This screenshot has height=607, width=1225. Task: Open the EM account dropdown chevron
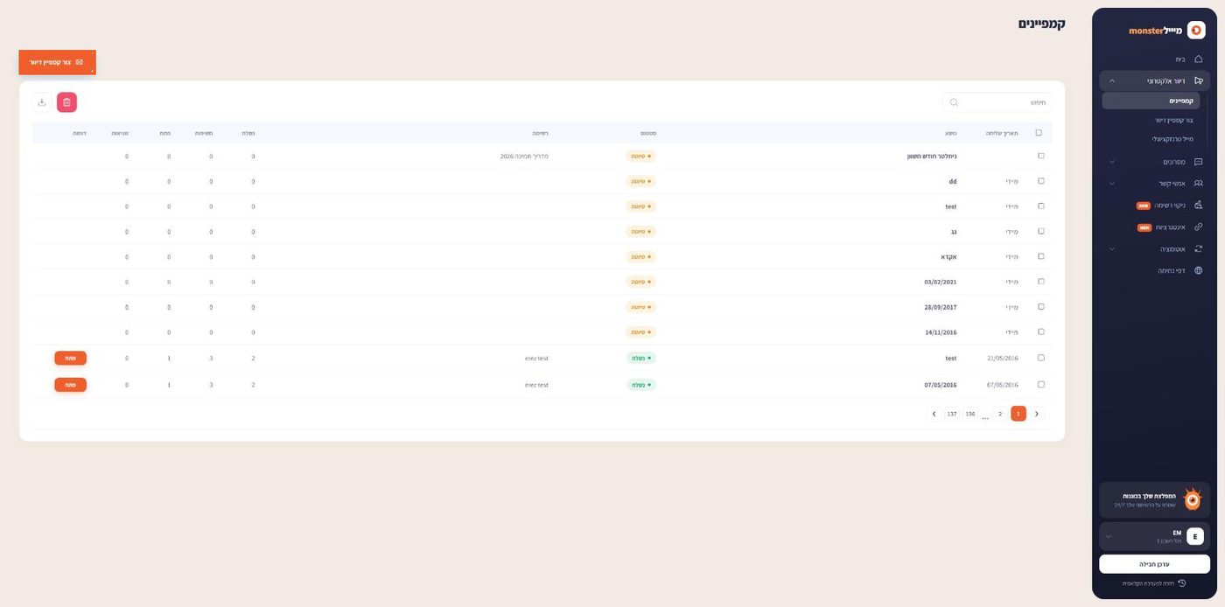(x=1109, y=536)
